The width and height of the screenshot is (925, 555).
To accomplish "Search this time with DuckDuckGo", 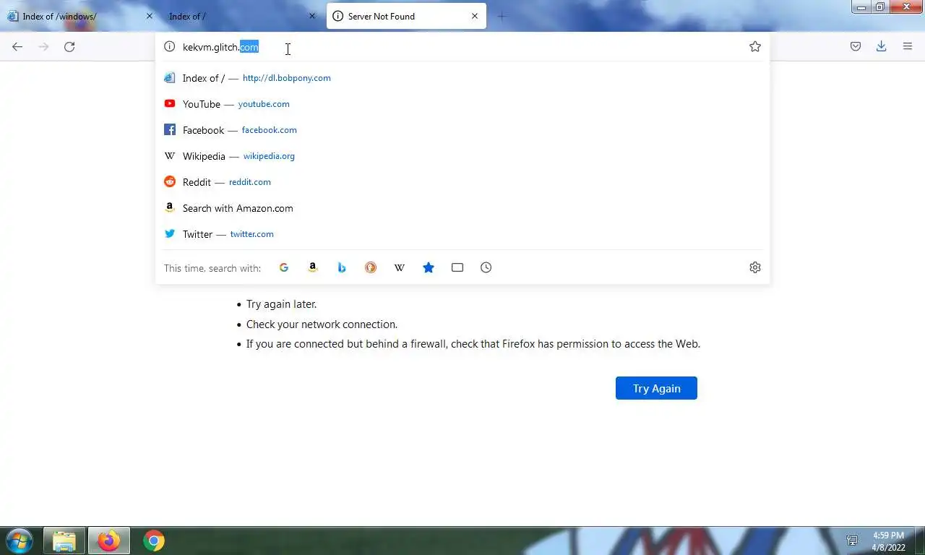I will pyautogui.click(x=371, y=267).
